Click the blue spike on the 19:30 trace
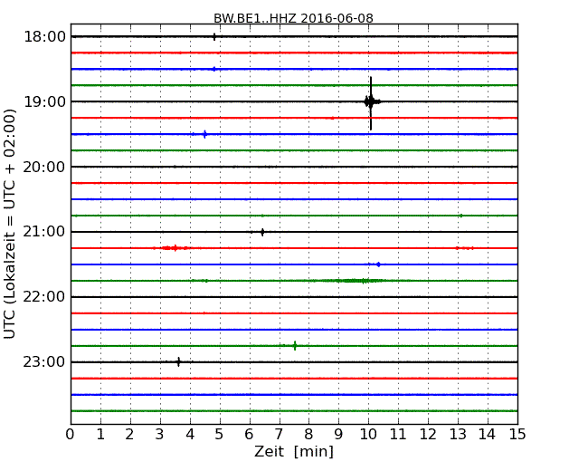This screenshot has height=471, width=588. point(204,134)
